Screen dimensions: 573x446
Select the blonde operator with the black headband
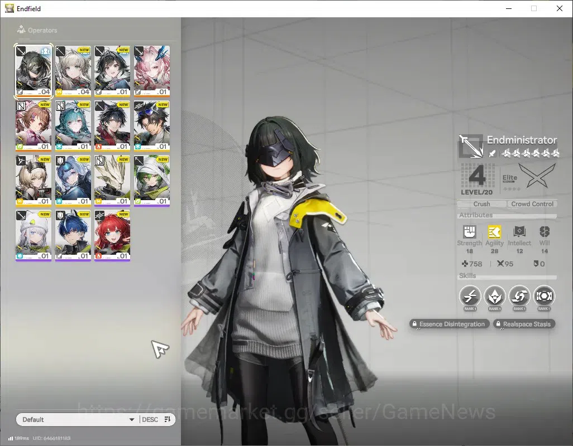point(34,181)
